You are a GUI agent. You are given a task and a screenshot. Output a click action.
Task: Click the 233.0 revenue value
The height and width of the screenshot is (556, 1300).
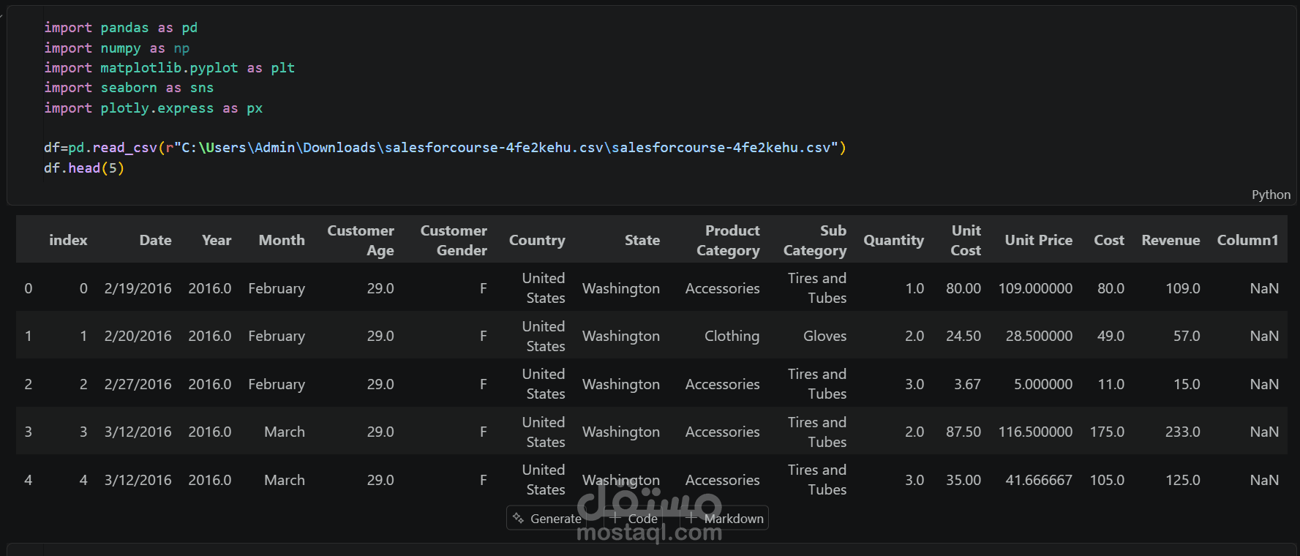pyautogui.click(x=1182, y=432)
